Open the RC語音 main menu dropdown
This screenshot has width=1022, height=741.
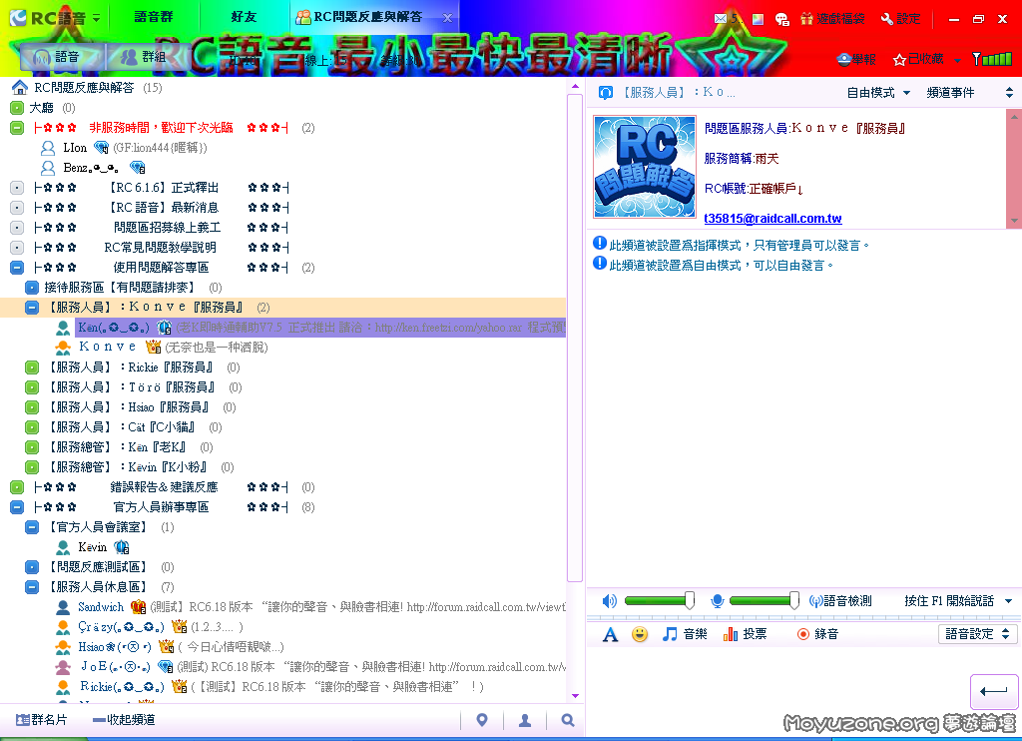click(97, 18)
